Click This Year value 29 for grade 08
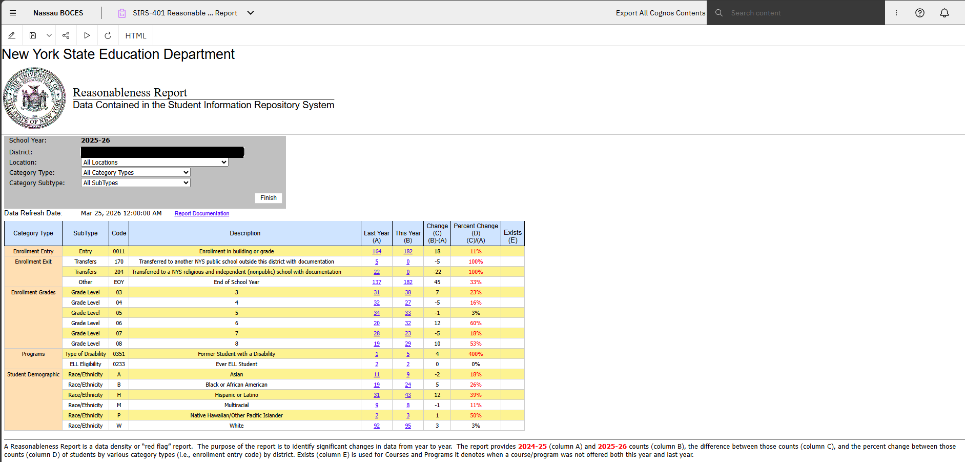 [x=408, y=344]
